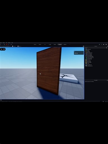Expand the Workspace tree node

click(x=85, y=49)
